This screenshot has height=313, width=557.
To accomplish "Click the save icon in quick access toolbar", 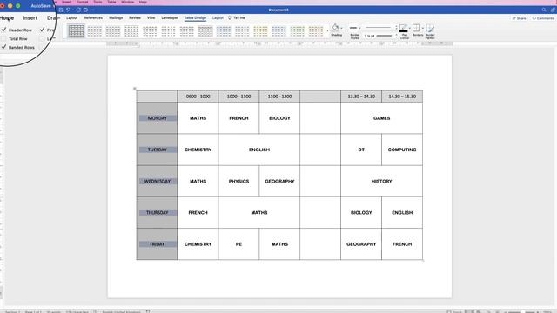I will [61, 10].
